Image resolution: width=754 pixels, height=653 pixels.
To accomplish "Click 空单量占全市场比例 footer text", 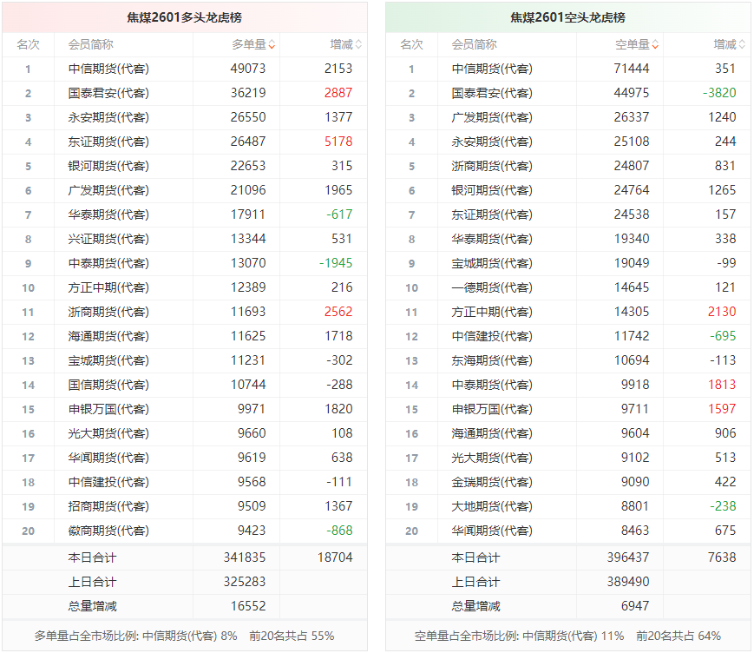I will [519, 637].
